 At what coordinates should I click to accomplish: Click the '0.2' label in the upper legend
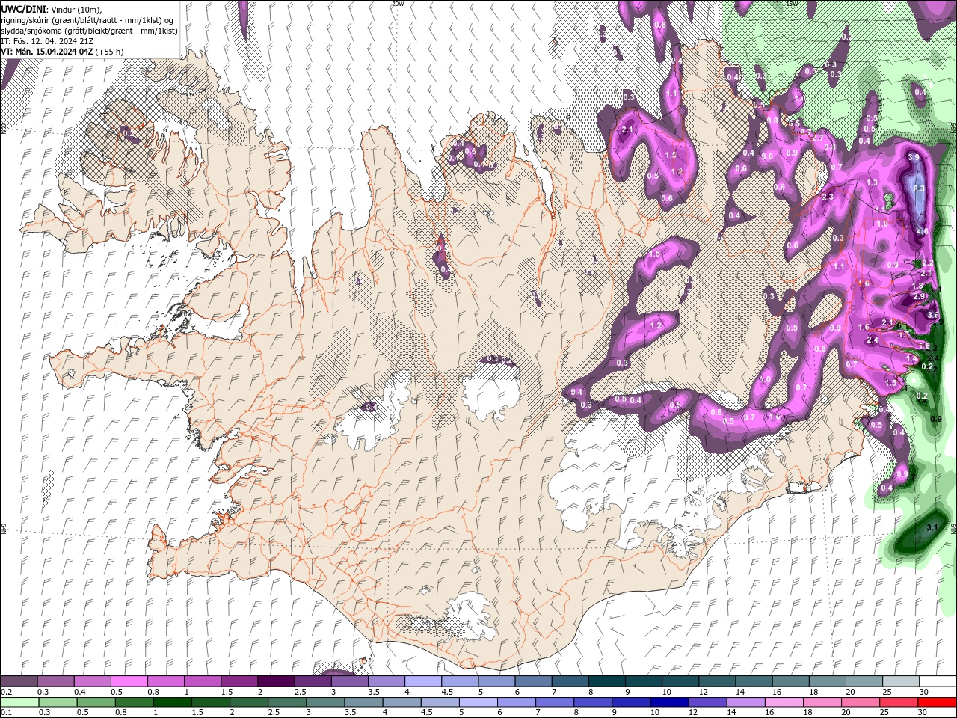pyautogui.click(x=6, y=692)
